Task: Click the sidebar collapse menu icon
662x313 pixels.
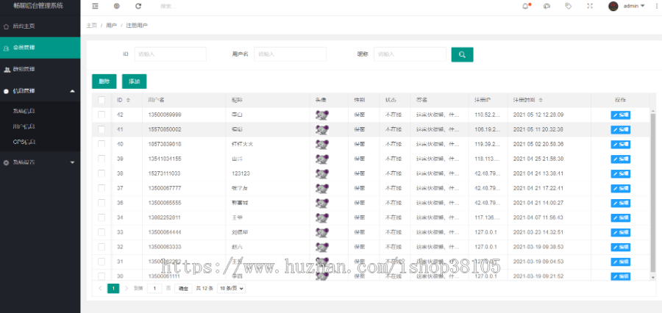Action: pos(95,6)
